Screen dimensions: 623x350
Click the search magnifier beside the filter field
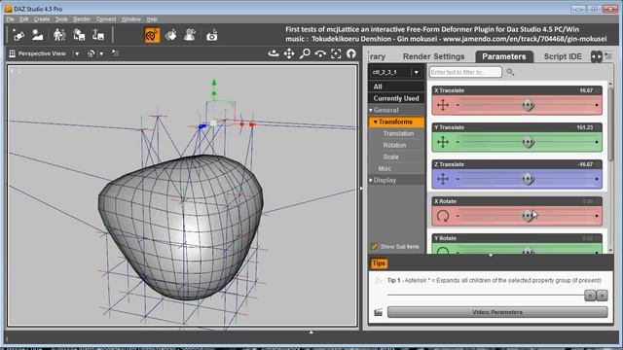pos(510,72)
